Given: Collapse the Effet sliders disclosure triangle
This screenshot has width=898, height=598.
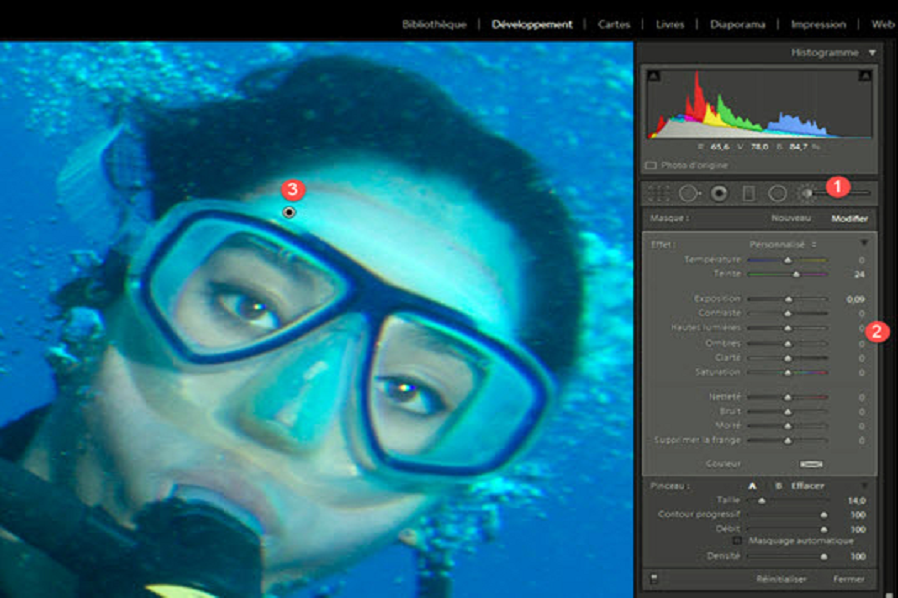Looking at the screenshot, I should coord(863,243).
